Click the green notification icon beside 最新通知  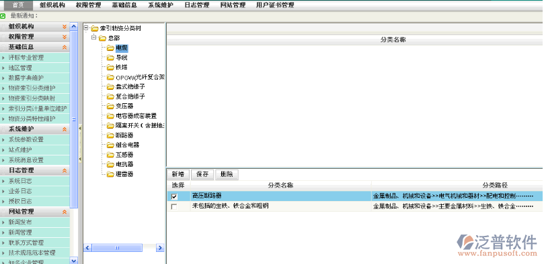point(3,16)
